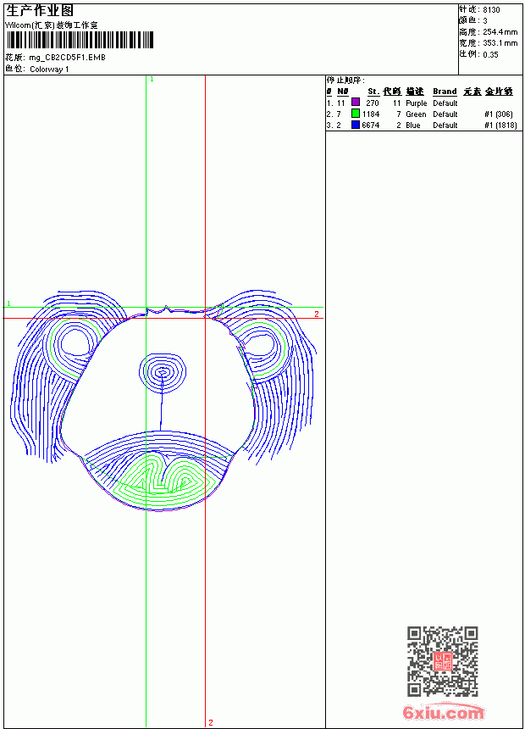The image size is (525, 729).
Task: Click the QR code near the bottom right
Action: pos(443,661)
